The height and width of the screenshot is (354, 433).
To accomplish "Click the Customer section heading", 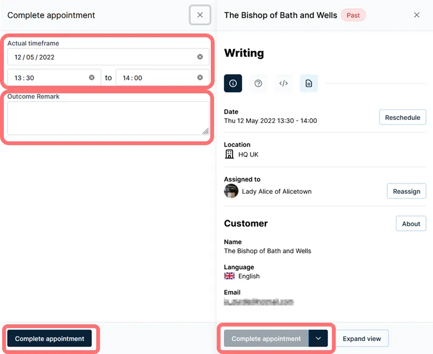I will pos(246,223).
